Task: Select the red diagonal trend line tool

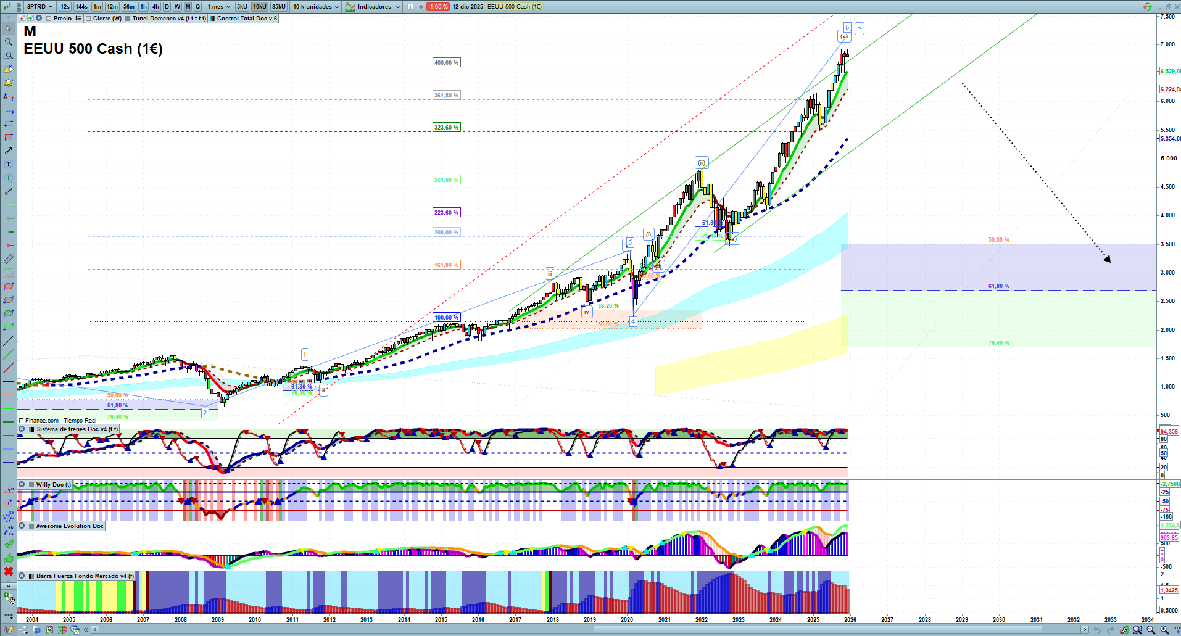Action: click(9, 368)
